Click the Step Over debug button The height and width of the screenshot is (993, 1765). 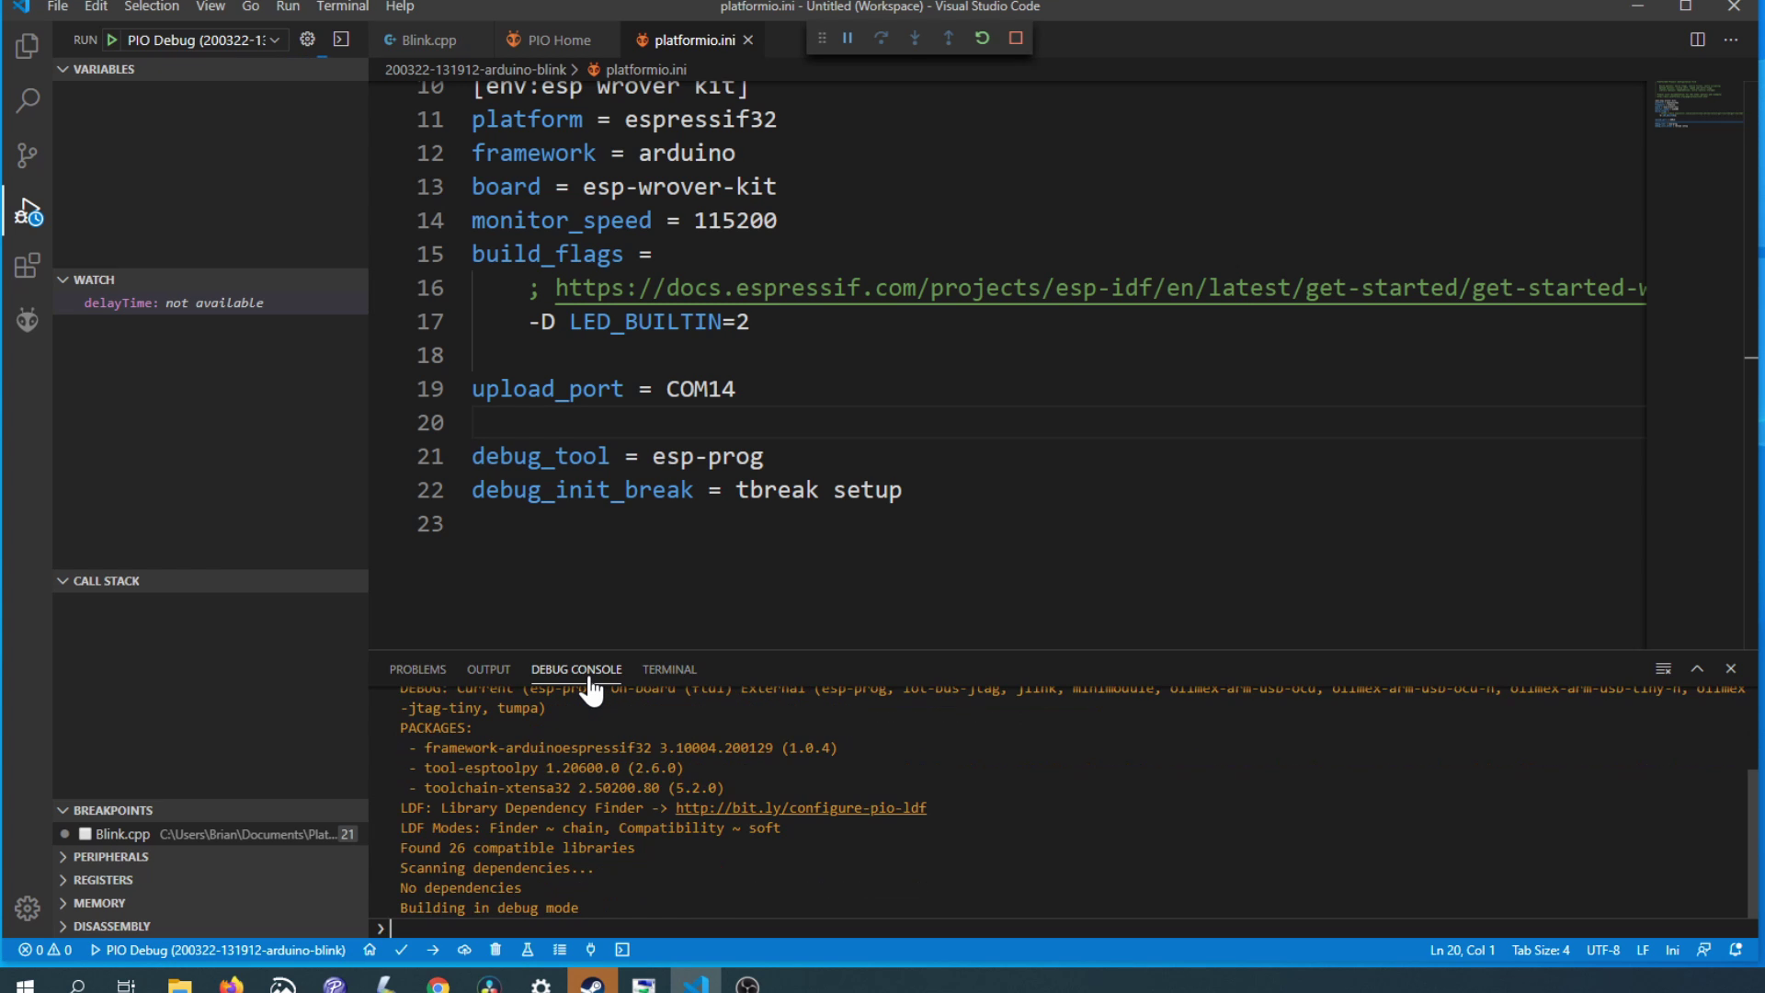pos(881,39)
